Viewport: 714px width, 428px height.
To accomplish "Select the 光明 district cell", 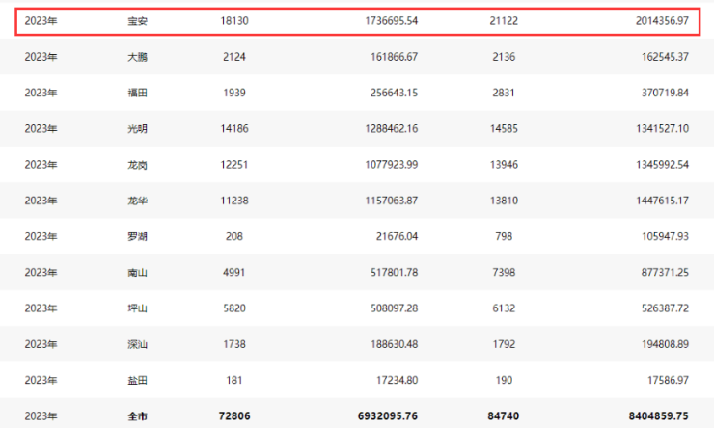I will (136, 128).
